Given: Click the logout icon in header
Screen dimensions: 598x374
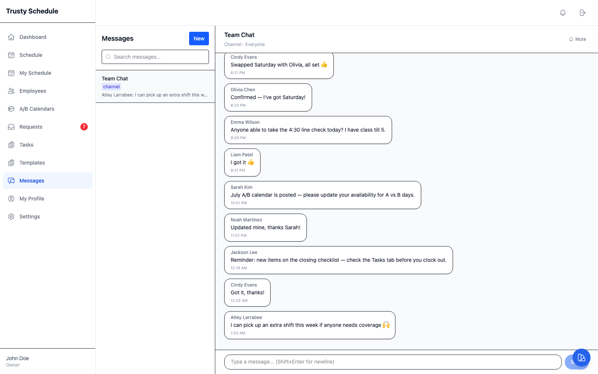Looking at the screenshot, I should tap(582, 13).
